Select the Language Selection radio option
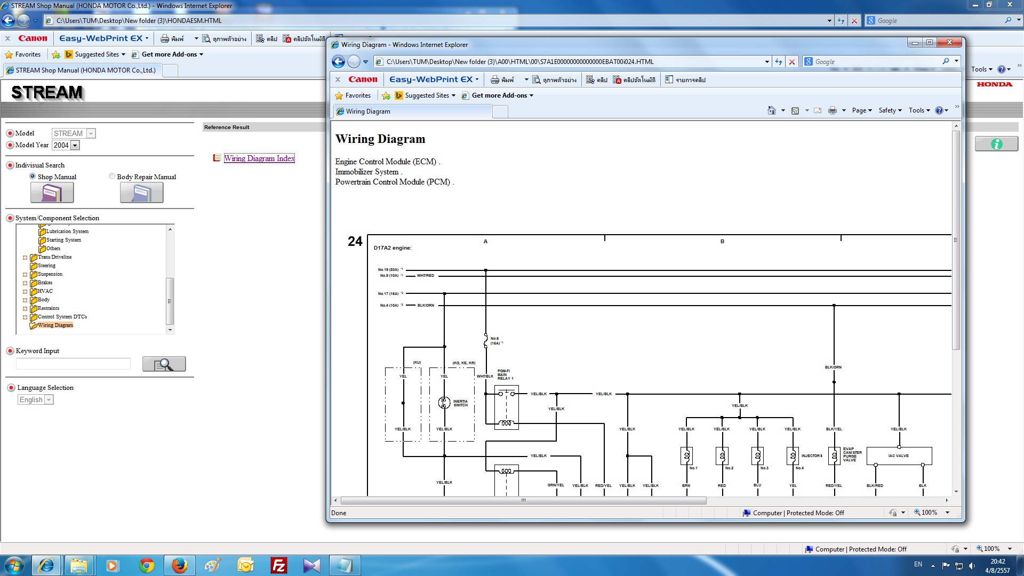1024x576 pixels. 11,388
